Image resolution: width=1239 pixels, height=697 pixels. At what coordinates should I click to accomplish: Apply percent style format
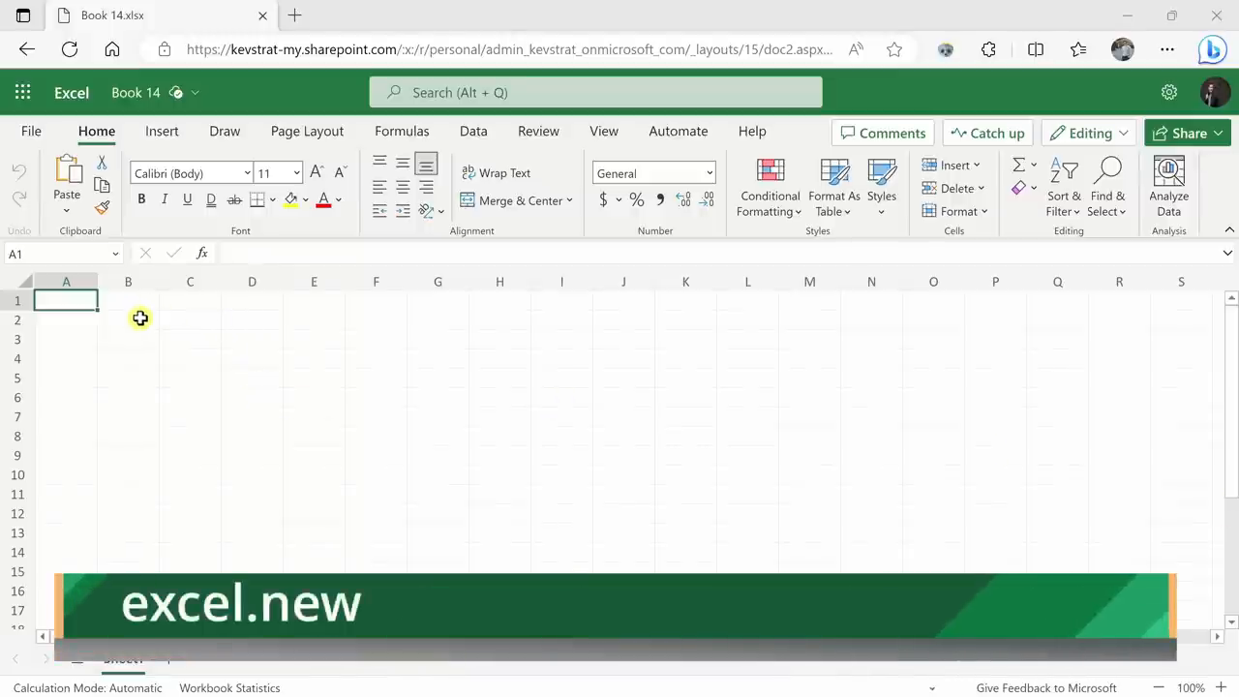[x=636, y=199]
